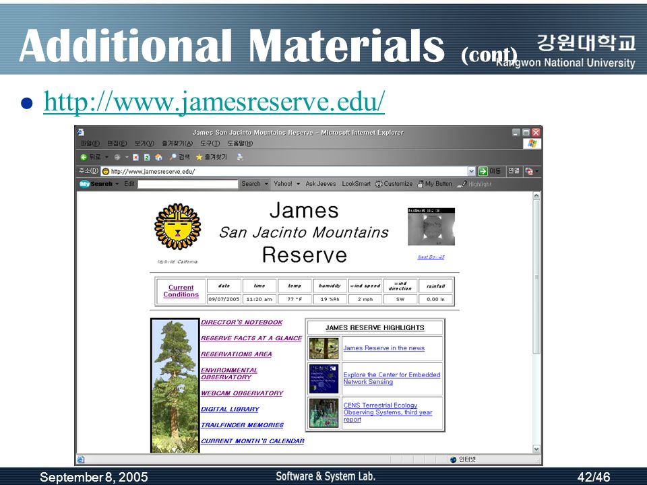
Task: Click the Windows flag logo in IE
Action: click(532, 143)
